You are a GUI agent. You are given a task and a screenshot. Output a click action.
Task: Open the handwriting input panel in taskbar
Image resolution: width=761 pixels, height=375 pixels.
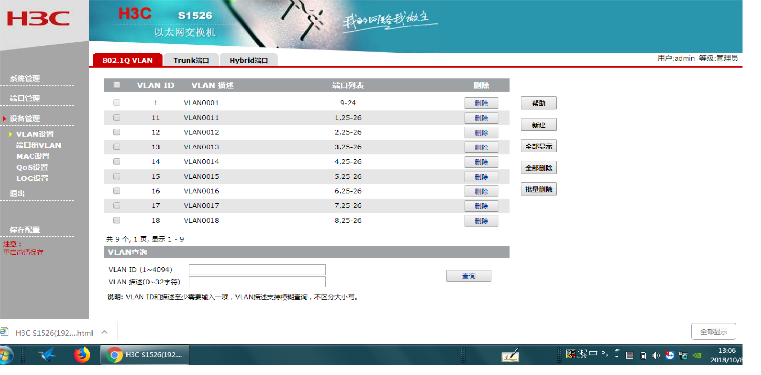pyautogui.click(x=511, y=355)
